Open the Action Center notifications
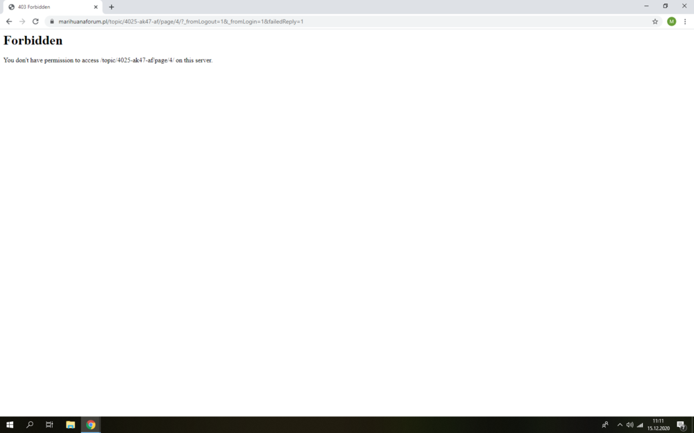Image resolution: width=694 pixels, height=433 pixels. (681, 425)
